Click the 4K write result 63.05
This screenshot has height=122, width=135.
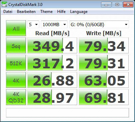pyautogui.click(x=104, y=80)
